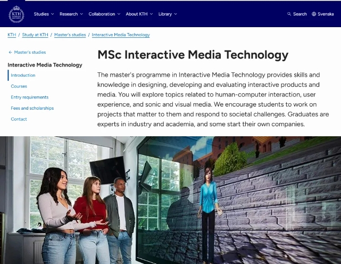Open the Search button label
Screen dimensions: 341x264
tap(300, 14)
